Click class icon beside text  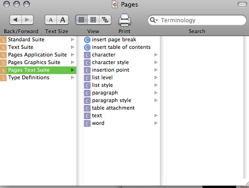click(x=87, y=116)
